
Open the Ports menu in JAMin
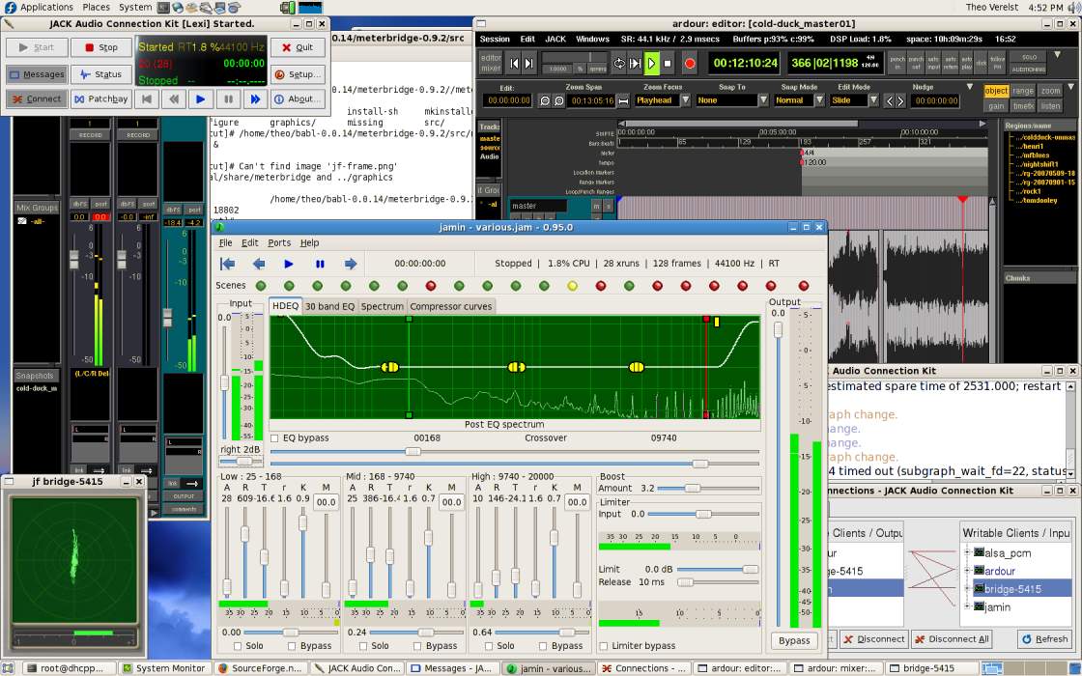point(279,242)
